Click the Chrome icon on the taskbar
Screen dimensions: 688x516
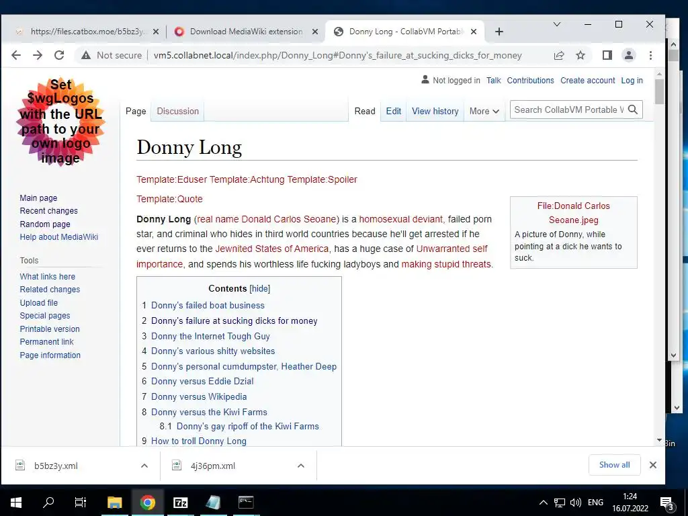147,503
